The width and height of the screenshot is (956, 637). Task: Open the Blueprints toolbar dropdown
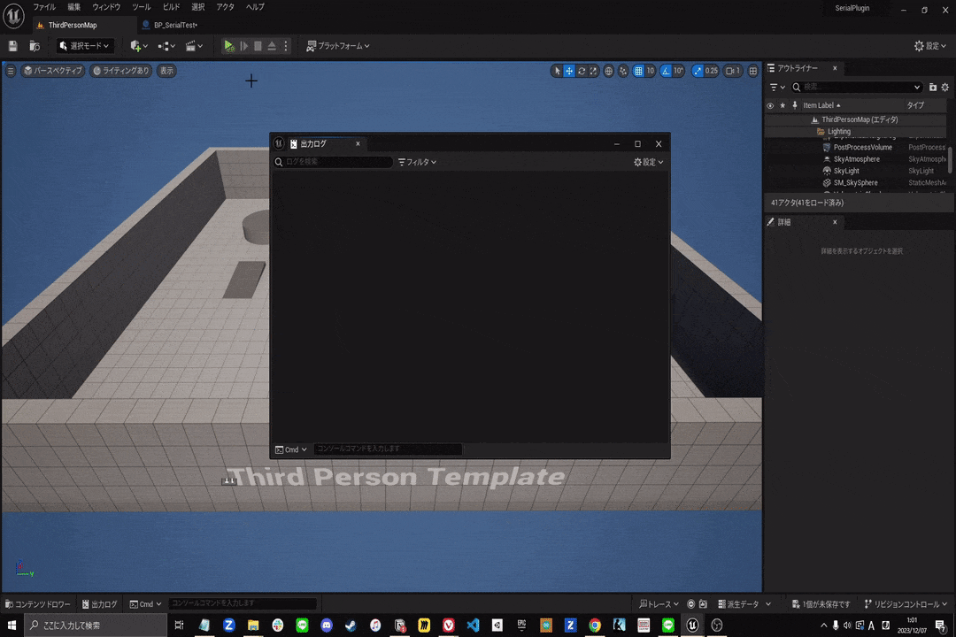(166, 46)
